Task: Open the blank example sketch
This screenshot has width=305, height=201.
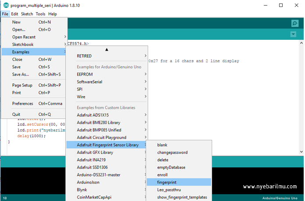Action: pyautogui.click(x=179, y=145)
